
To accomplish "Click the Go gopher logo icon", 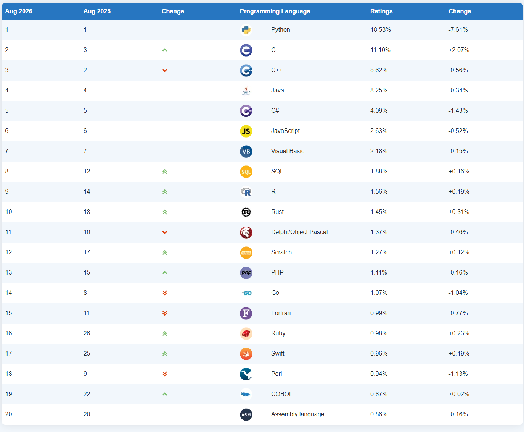I will tap(246, 293).
